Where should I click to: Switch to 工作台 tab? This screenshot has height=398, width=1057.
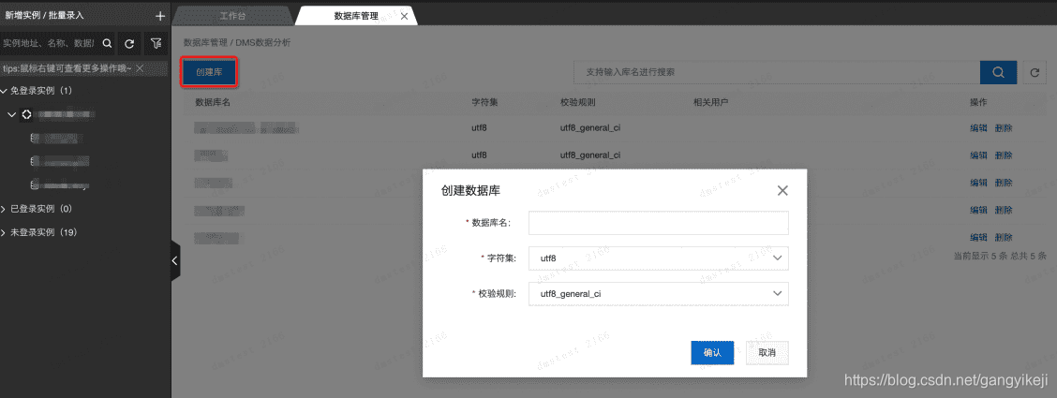coord(231,16)
